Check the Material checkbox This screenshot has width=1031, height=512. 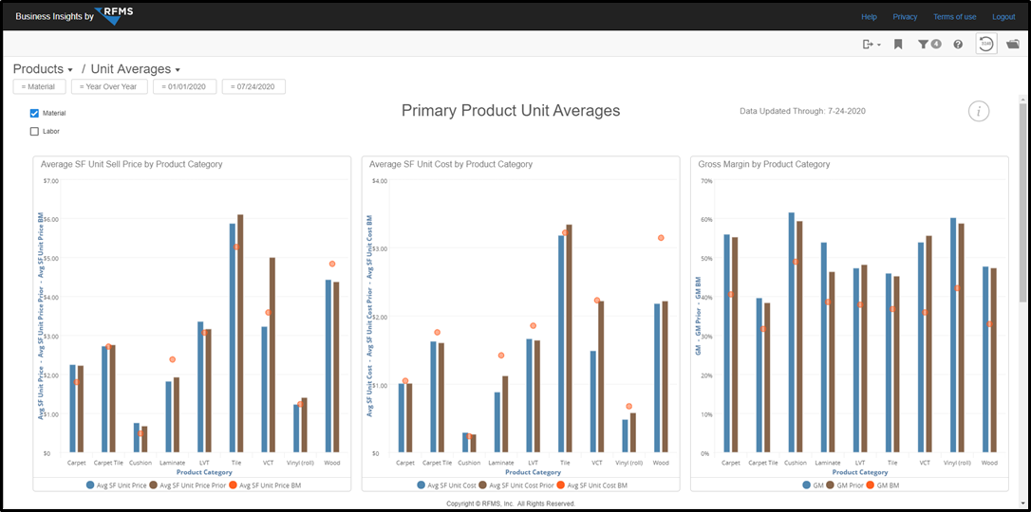35,113
